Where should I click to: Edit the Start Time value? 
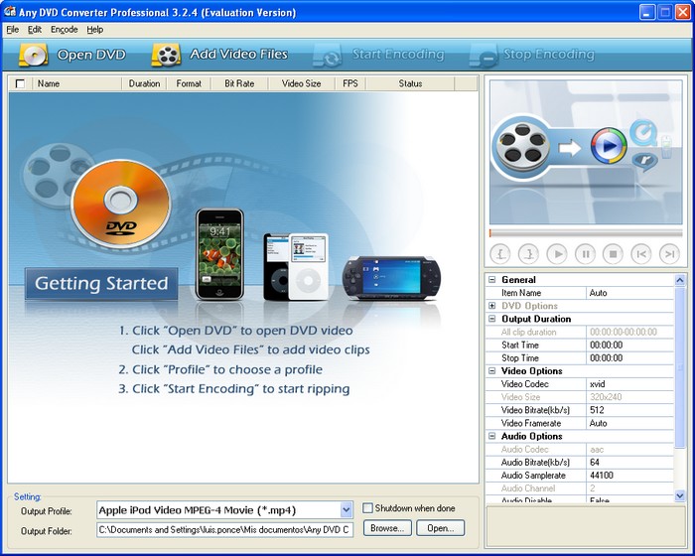click(629, 345)
